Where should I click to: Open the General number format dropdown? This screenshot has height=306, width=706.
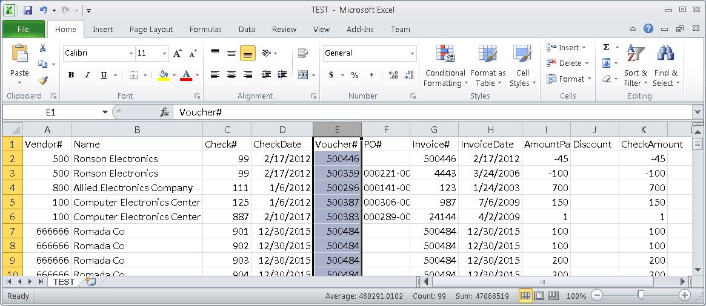coord(412,53)
